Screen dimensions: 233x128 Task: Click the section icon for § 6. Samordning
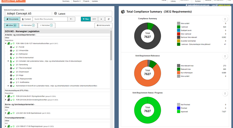[x=11, y=65]
